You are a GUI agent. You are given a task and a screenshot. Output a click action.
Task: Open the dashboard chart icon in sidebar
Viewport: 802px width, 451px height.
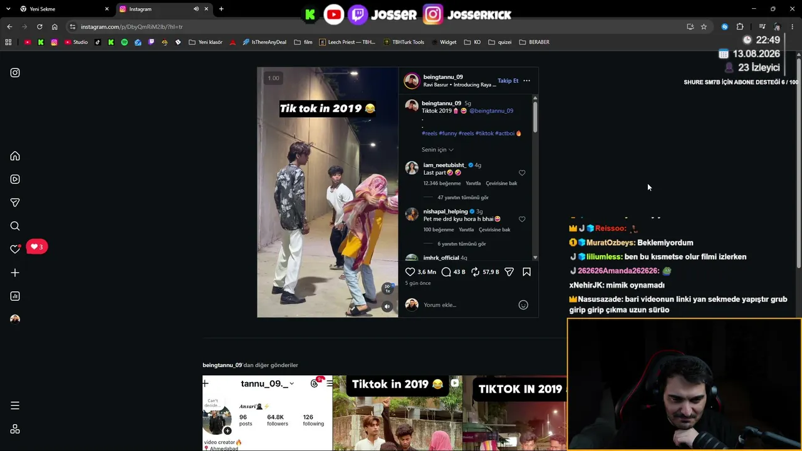(15, 296)
